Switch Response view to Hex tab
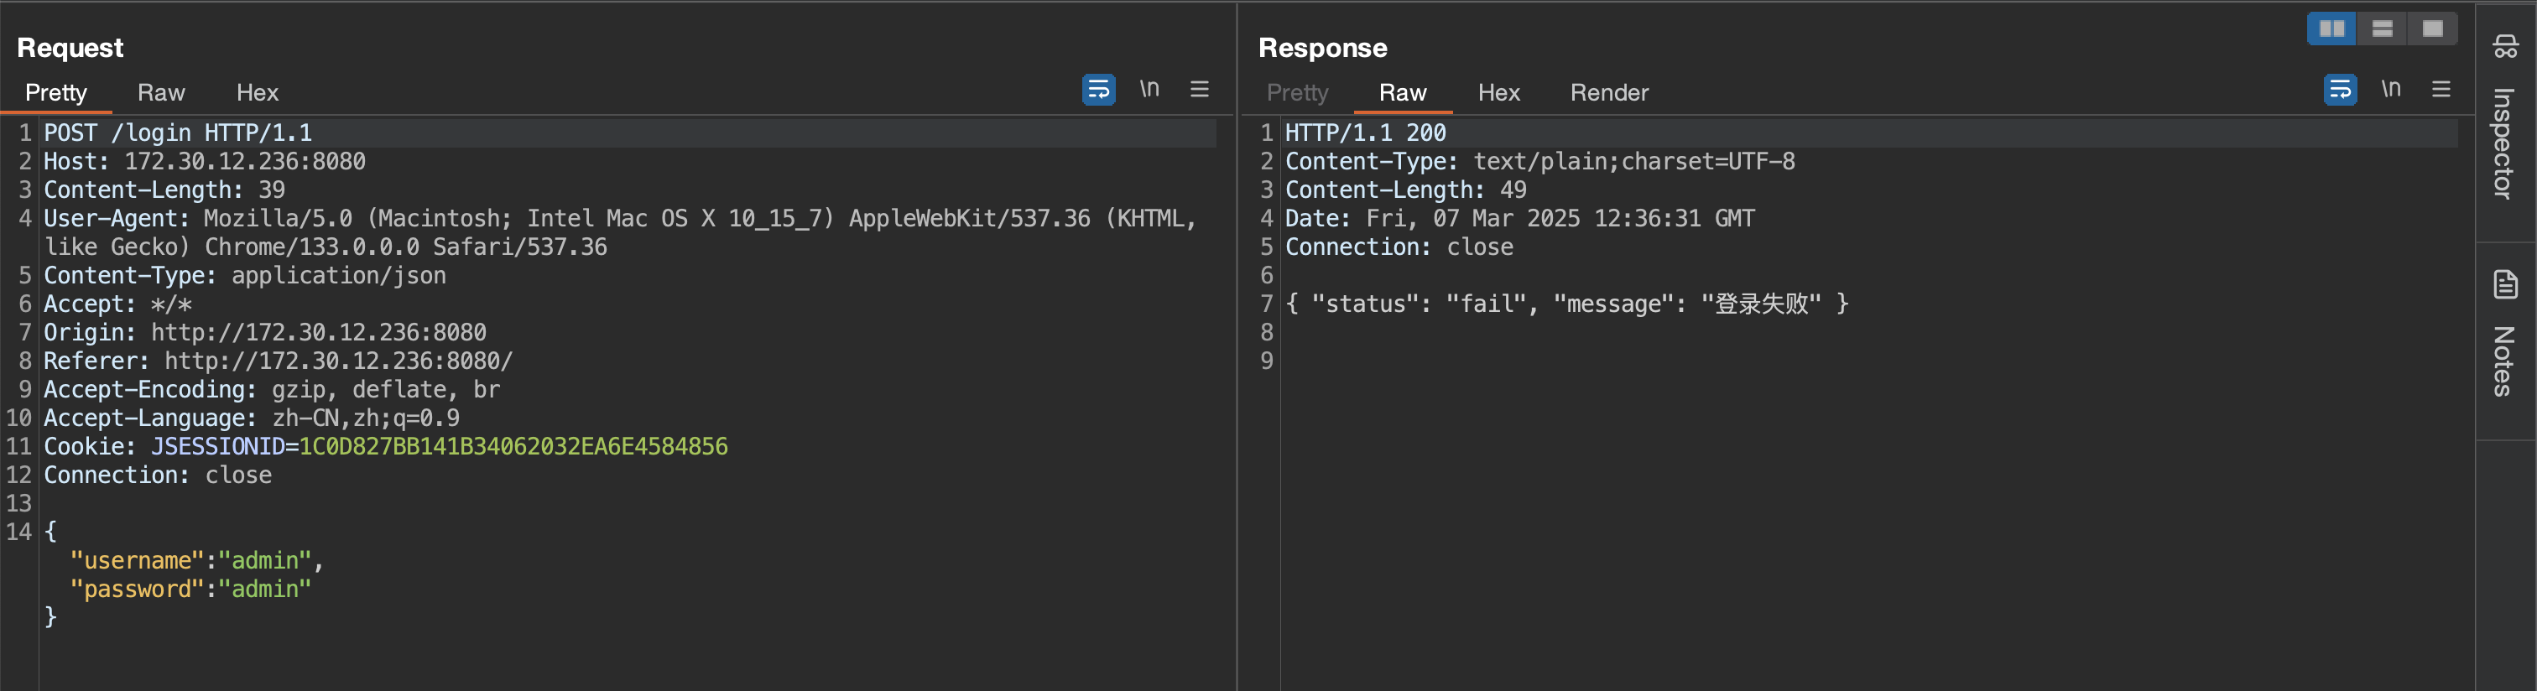 click(x=1498, y=92)
